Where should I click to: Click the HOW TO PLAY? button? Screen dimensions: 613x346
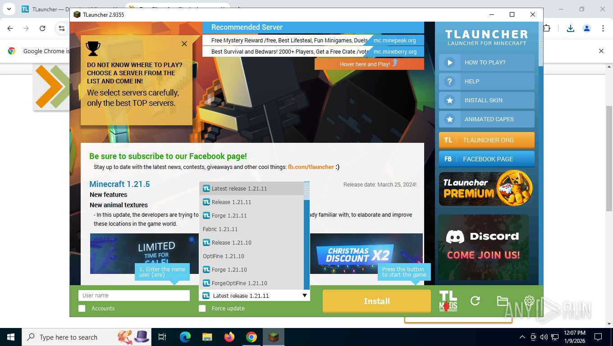click(487, 63)
